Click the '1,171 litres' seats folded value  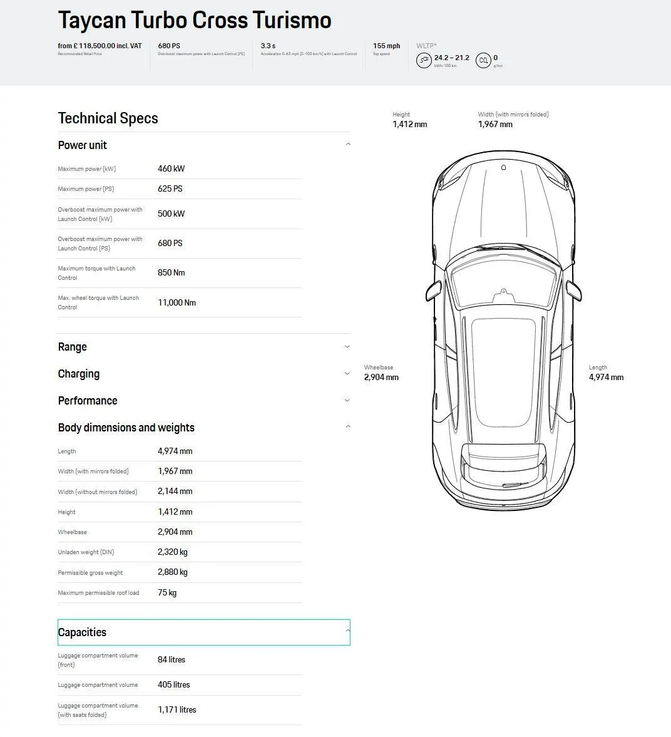[177, 709]
